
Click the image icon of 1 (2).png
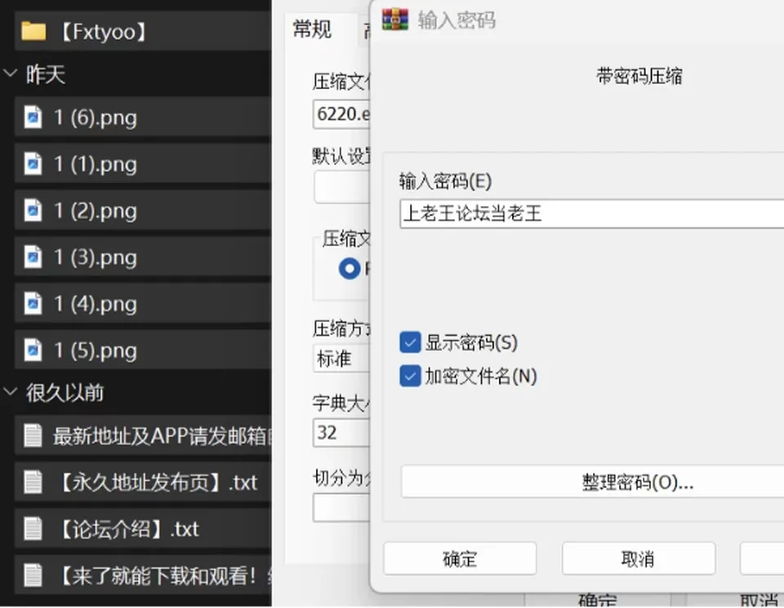[x=33, y=210]
